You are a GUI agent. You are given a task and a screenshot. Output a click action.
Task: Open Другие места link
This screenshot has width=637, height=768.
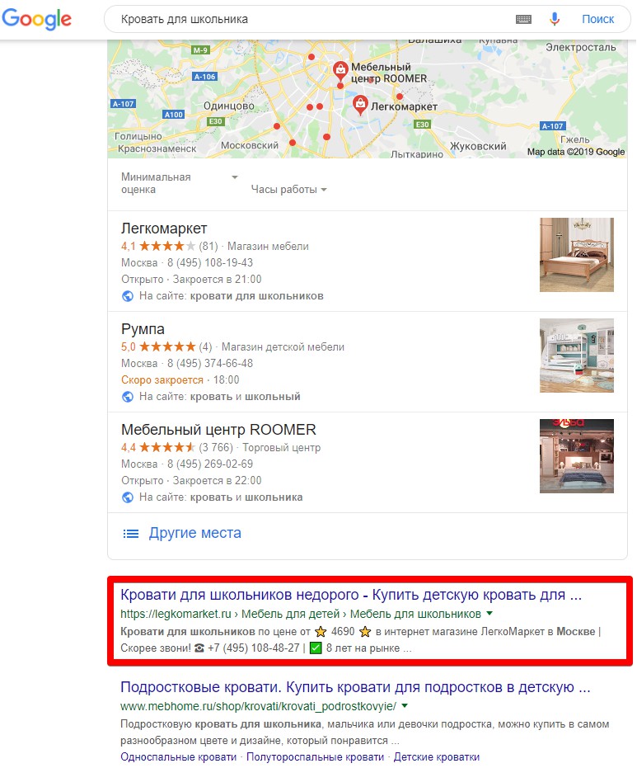click(x=194, y=533)
